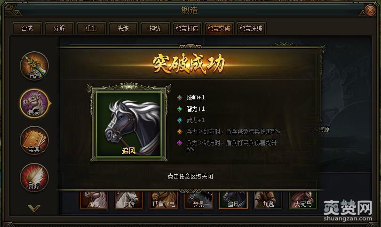The width and height of the screenshot is (381, 227).
Task: Select the 大宛马 horse thumbnail
Action: pos(303,200)
